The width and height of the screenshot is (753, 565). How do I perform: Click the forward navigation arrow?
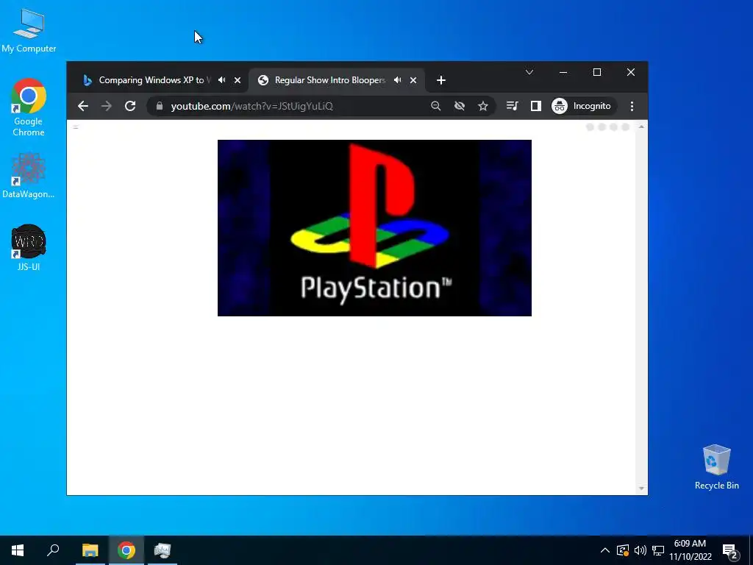tap(106, 106)
